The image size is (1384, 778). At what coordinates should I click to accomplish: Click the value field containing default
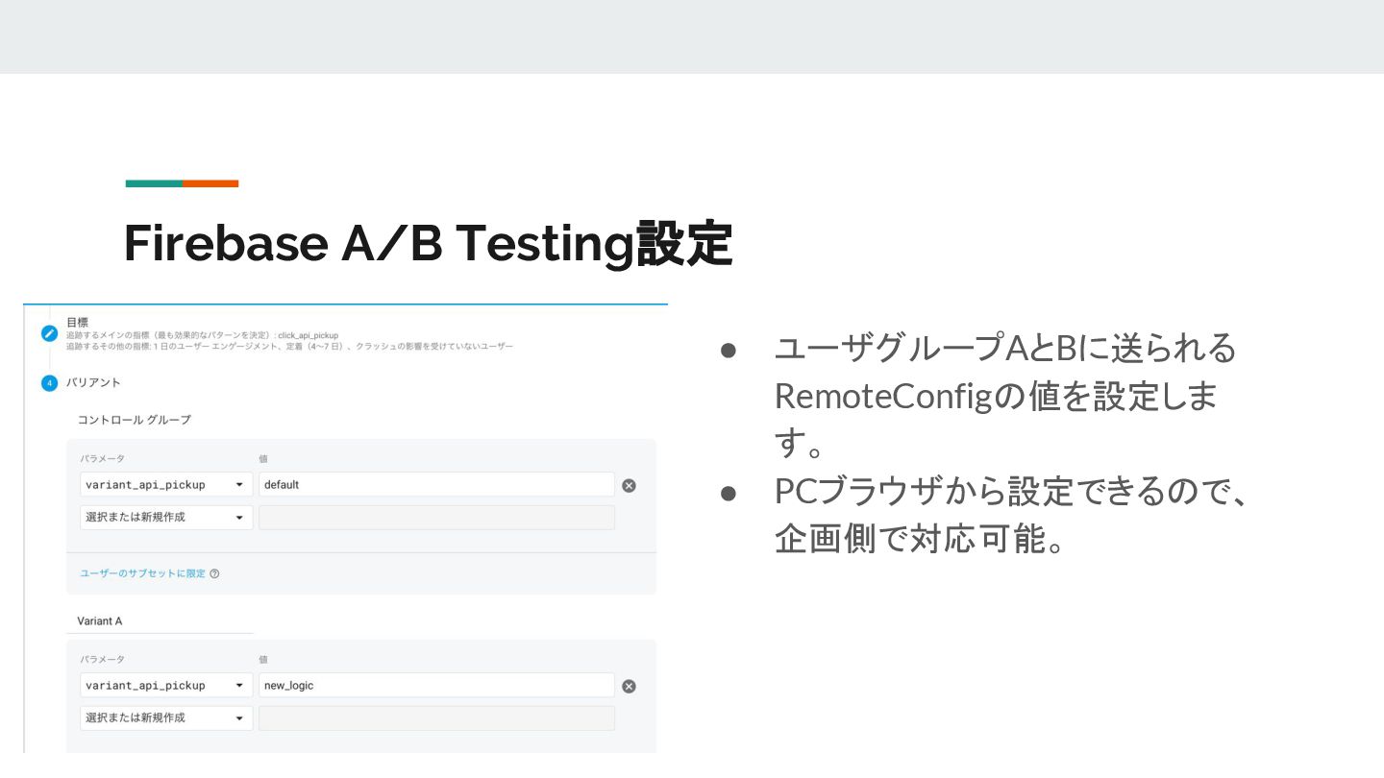pos(436,485)
